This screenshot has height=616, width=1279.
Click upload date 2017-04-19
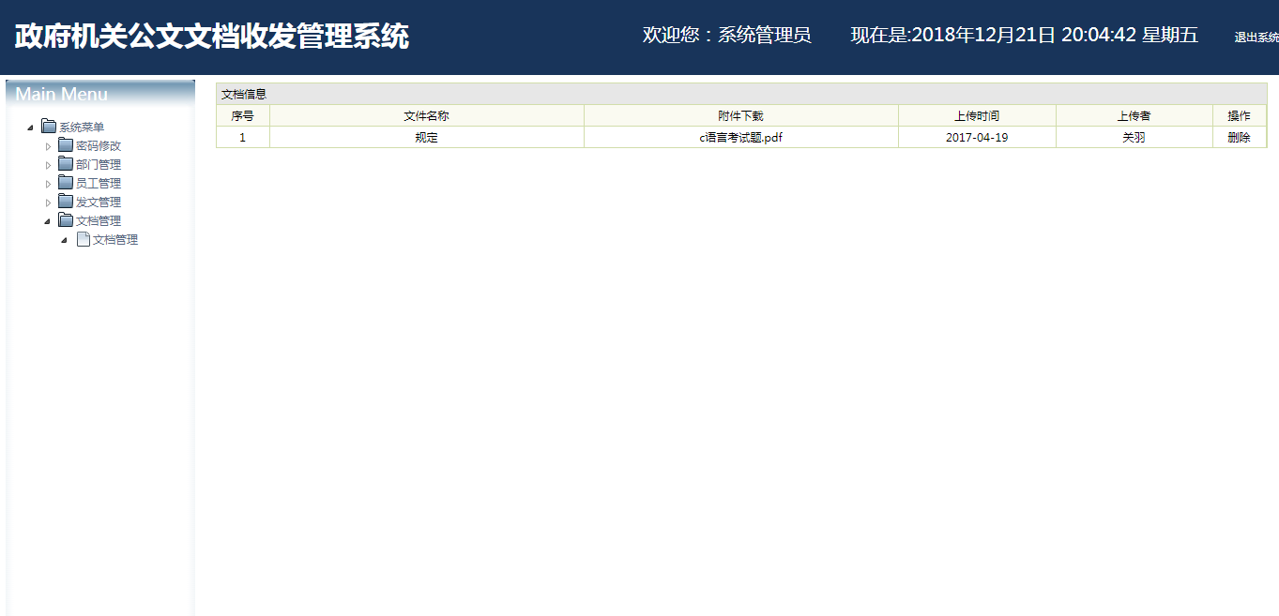coord(977,137)
